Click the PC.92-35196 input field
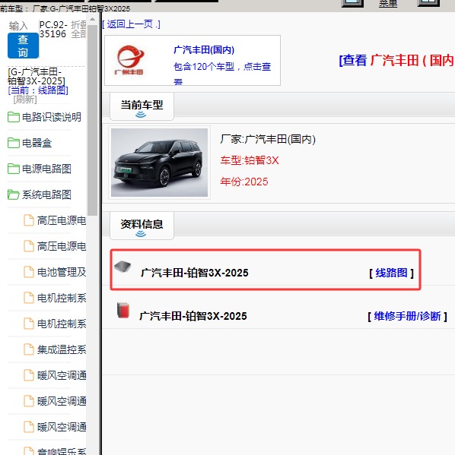The width and height of the screenshot is (455, 455). 54,30
